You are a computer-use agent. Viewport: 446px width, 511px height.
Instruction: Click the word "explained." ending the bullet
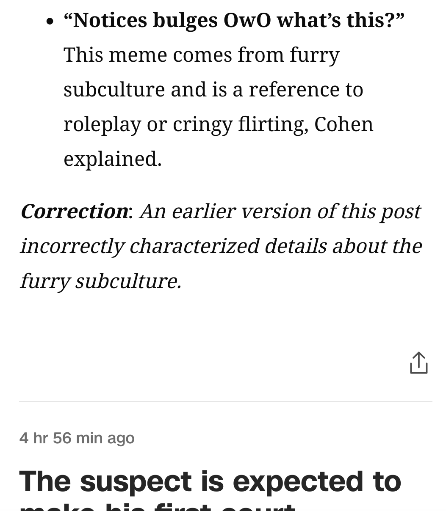pyautogui.click(x=113, y=159)
